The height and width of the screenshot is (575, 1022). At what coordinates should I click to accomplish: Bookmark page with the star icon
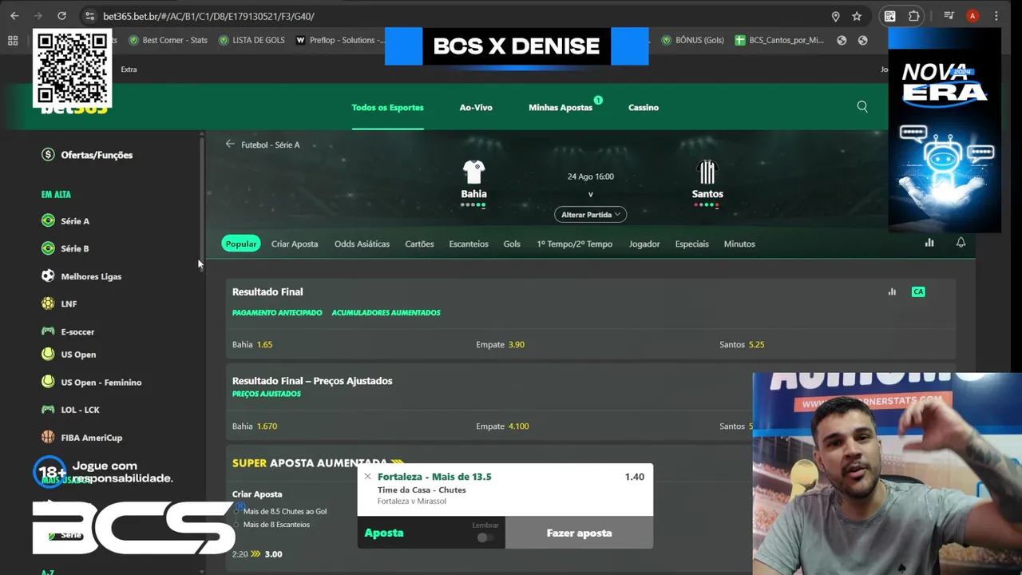coord(857,16)
